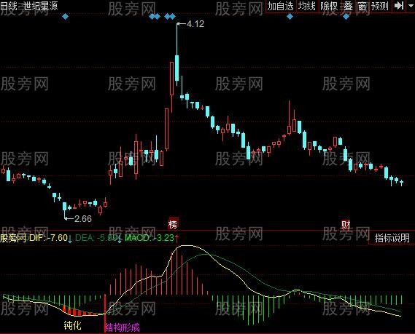Click last diamond in the four-diamond cluster

[173, 17]
